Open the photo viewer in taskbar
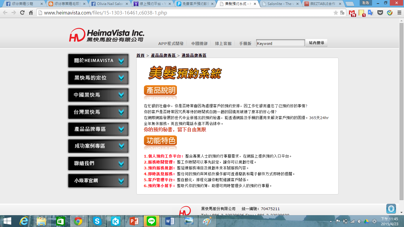 point(188,221)
